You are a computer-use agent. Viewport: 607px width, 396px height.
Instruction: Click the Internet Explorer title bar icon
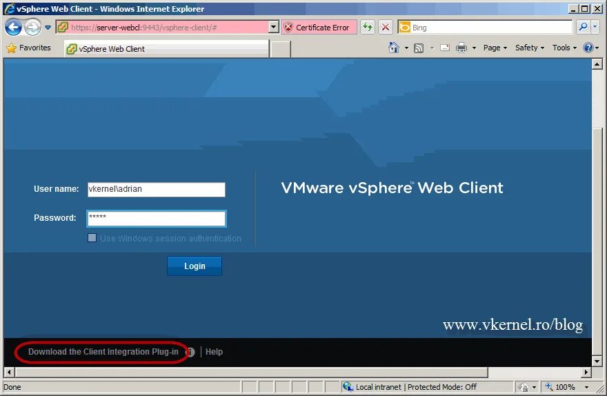pos(9,9)
